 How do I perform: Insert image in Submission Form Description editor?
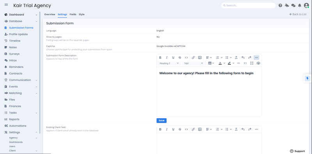click(200, 58)
